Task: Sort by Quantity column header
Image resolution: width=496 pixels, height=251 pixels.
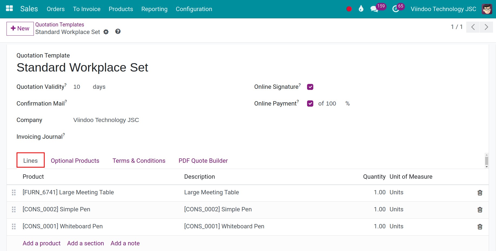Action: click(374, 177)
